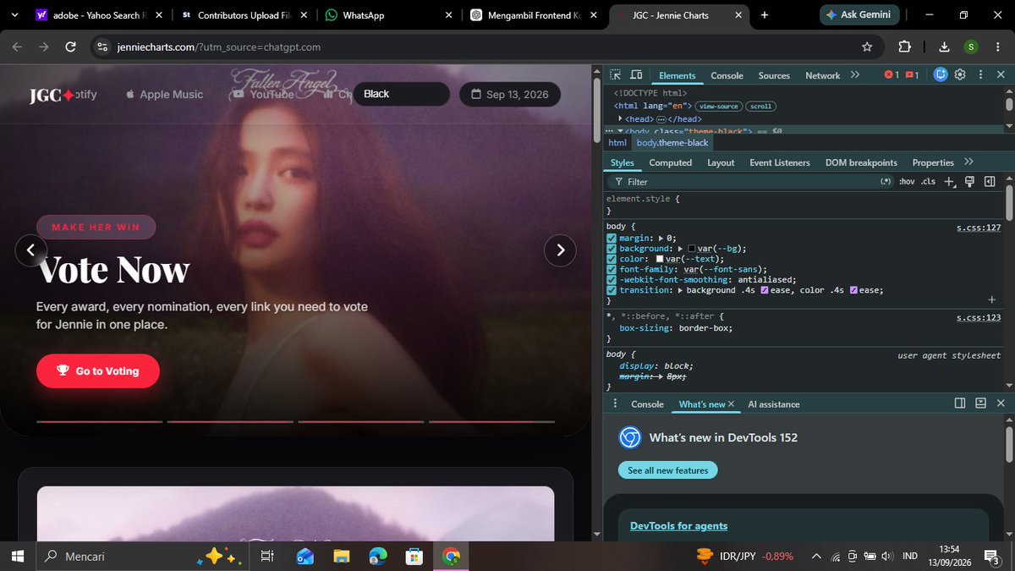1015x571 pixels.
Task: Click the Filter styles input field
Action: [749, 181]
